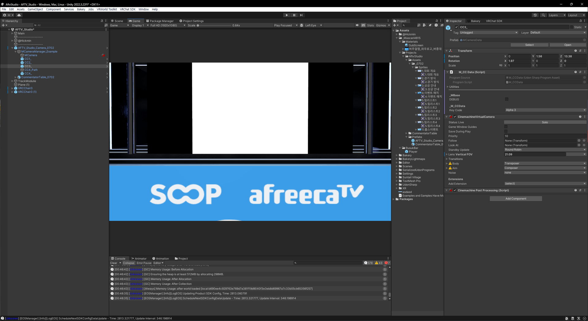The height and width of the screenshot is (321, 588).
Task: Toggle the shortcuts keyboard icon in Game view
Action: click(x=363, y=25)
